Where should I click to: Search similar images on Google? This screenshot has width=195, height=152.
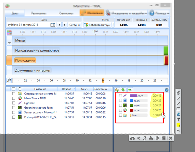point(145,138)
